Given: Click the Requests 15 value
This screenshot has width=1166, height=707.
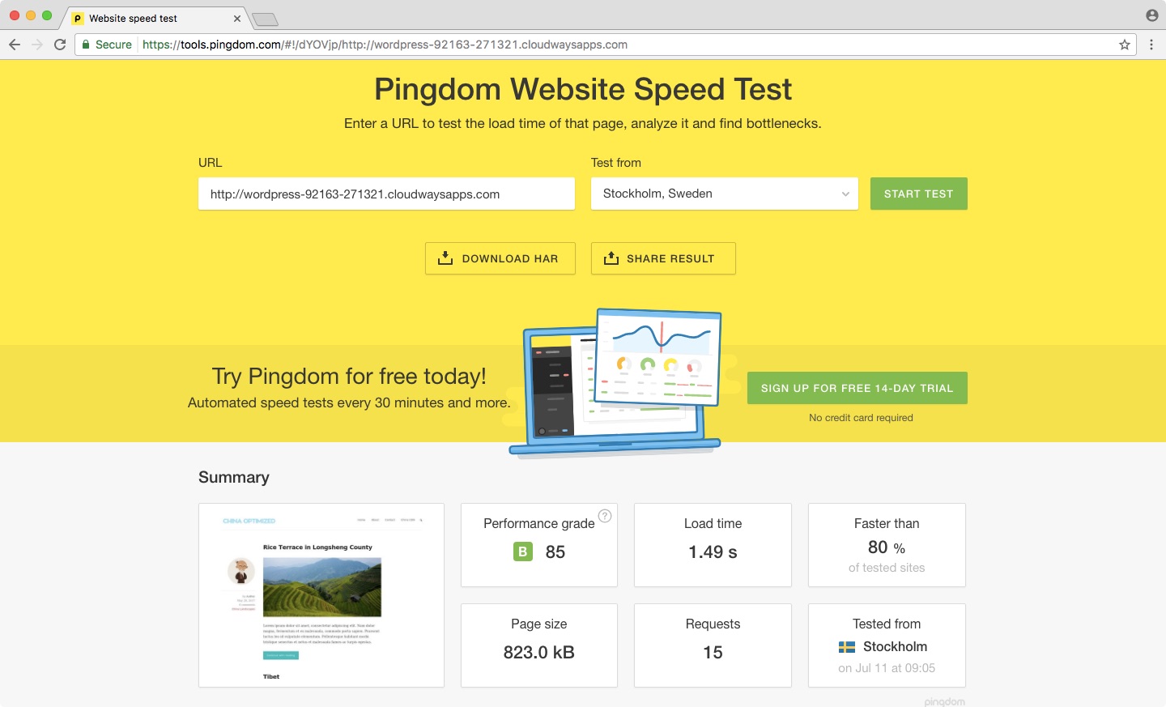Looking at the screenshot, I should point(713,653).
